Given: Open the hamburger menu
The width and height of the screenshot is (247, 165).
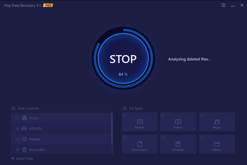Looking at the screenshot, I should pyautogui.click(x=223, y=5).
